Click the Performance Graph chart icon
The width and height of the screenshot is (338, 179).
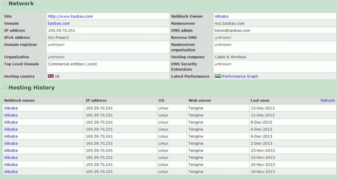pos(218,76)
